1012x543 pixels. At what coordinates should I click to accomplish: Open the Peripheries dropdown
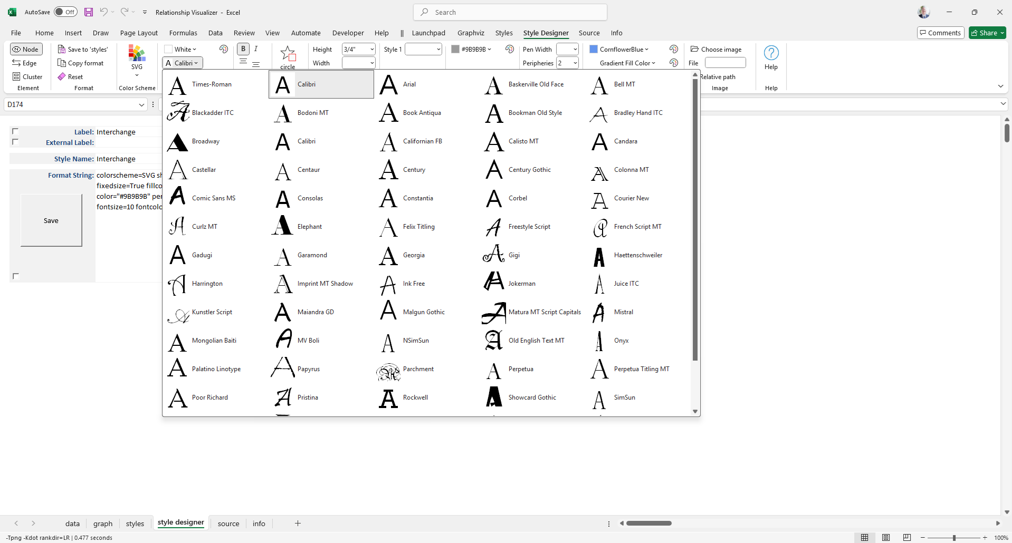(575, 63)
